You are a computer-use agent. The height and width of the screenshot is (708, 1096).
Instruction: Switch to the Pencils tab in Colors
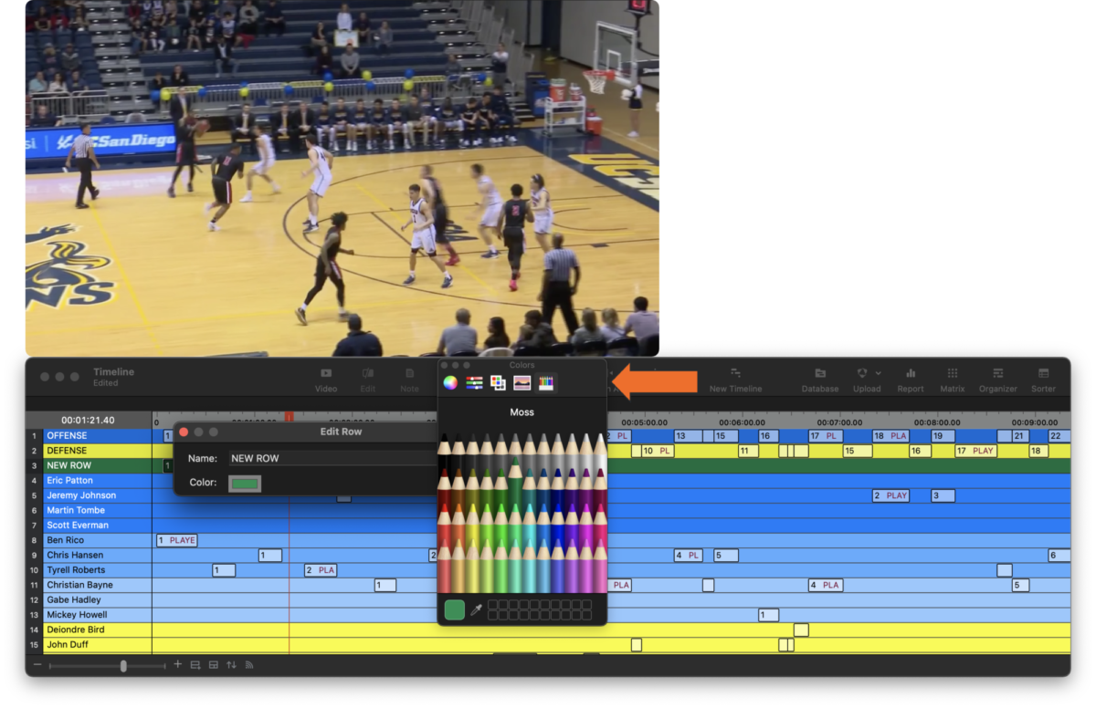545,382
